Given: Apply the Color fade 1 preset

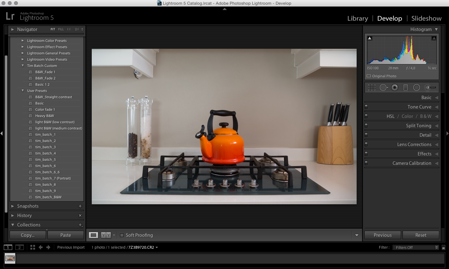Looking at the screenshot, I should point(45,109).
